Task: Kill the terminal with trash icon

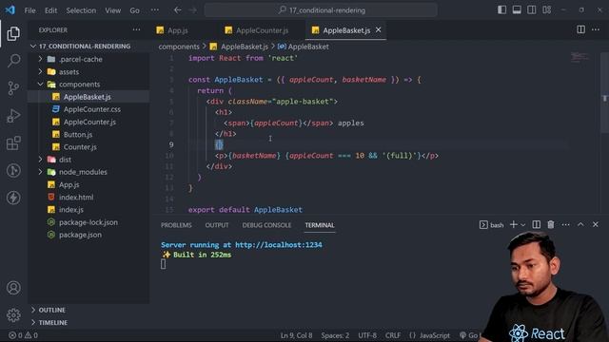Action: 551,224
